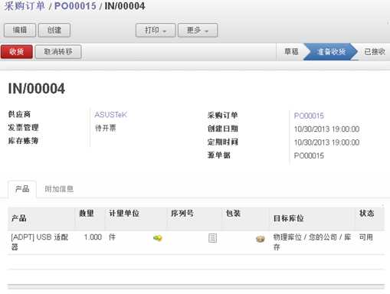This screenshot has height=294, width=390.
Task: Click the IN/00004 record title heading
Action: 37,89
